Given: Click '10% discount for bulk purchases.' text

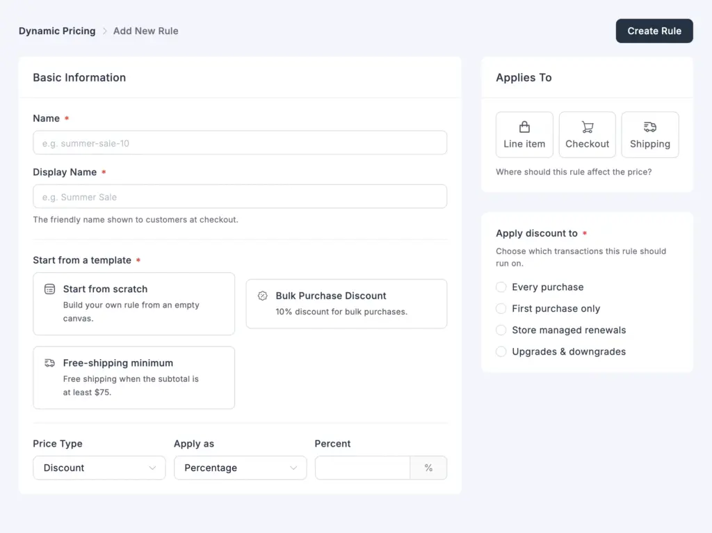Looking at the screenshot, I should click(341, 312).
